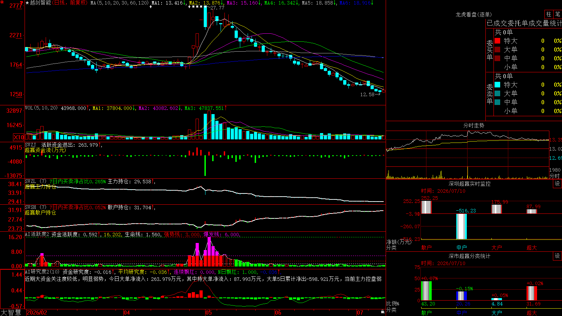The width and height of the screenshot is (562, 316).
Task: Switch to 笔 view in 龙虎看盘
Action: [557, 14]
